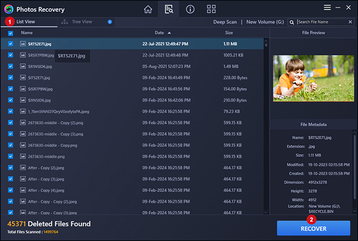Clear the search box with the X icon

350,22
